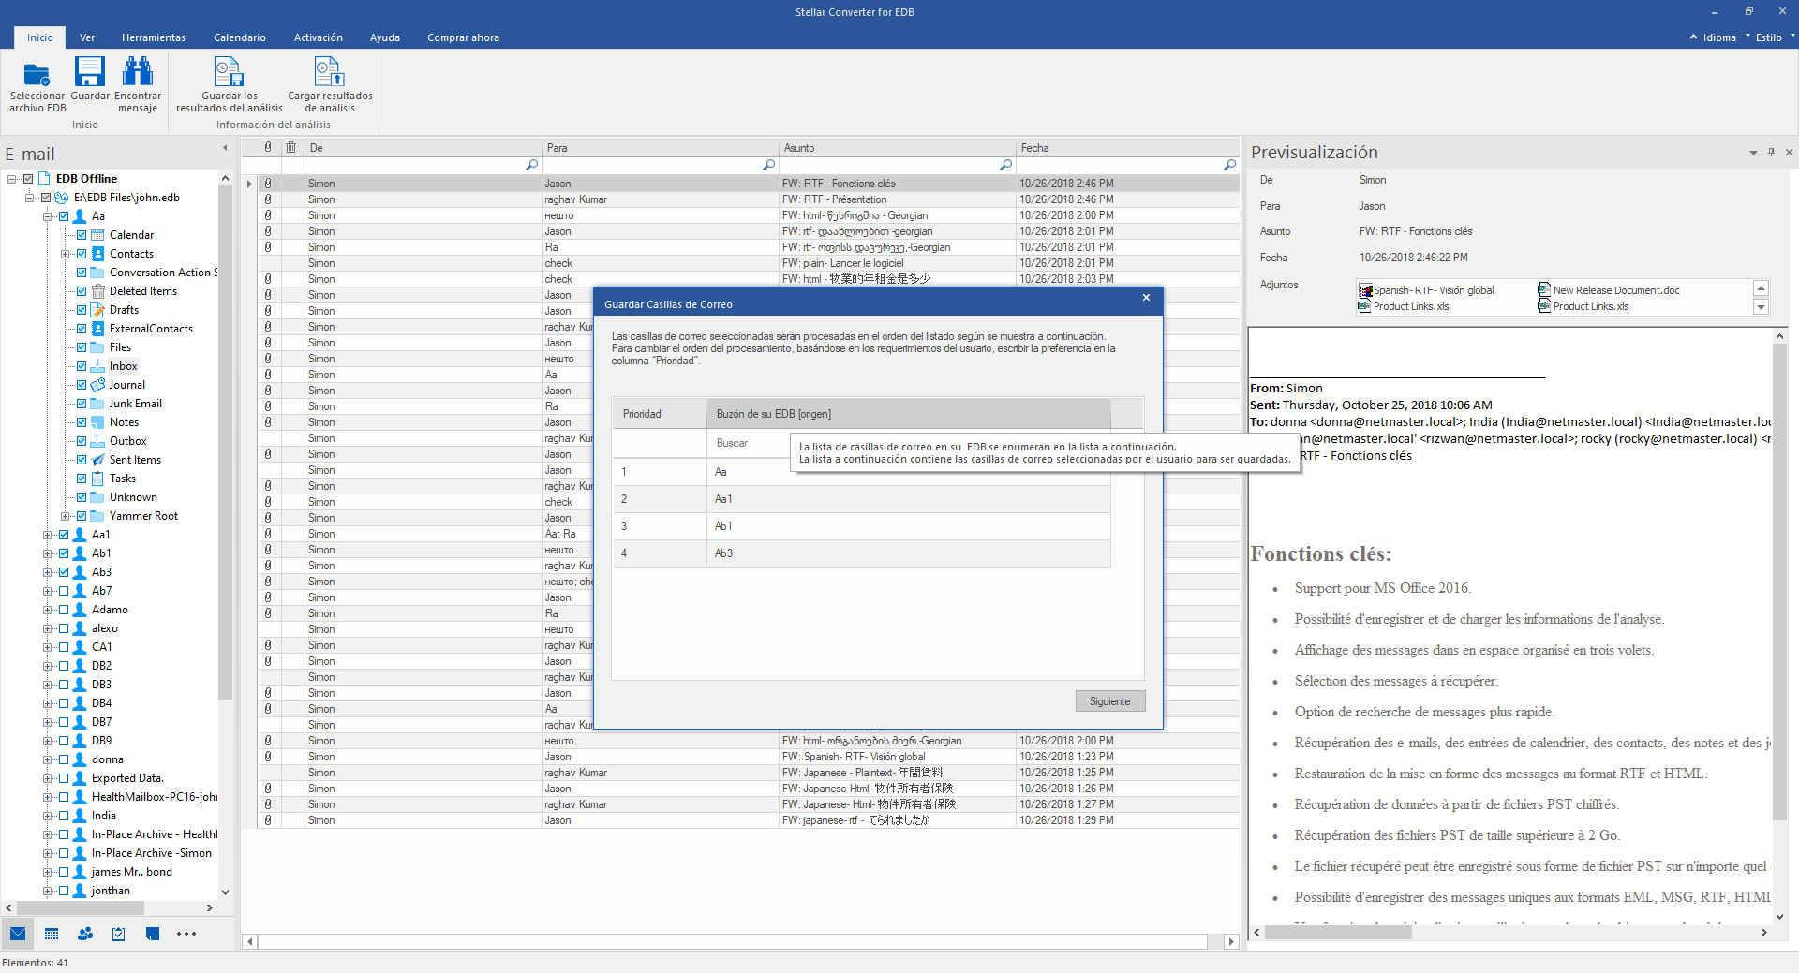The height and width of the screenshot is (973, 1799).
Task: Open the Herramientas ribbon tab
Action: (x=154, y=37)
